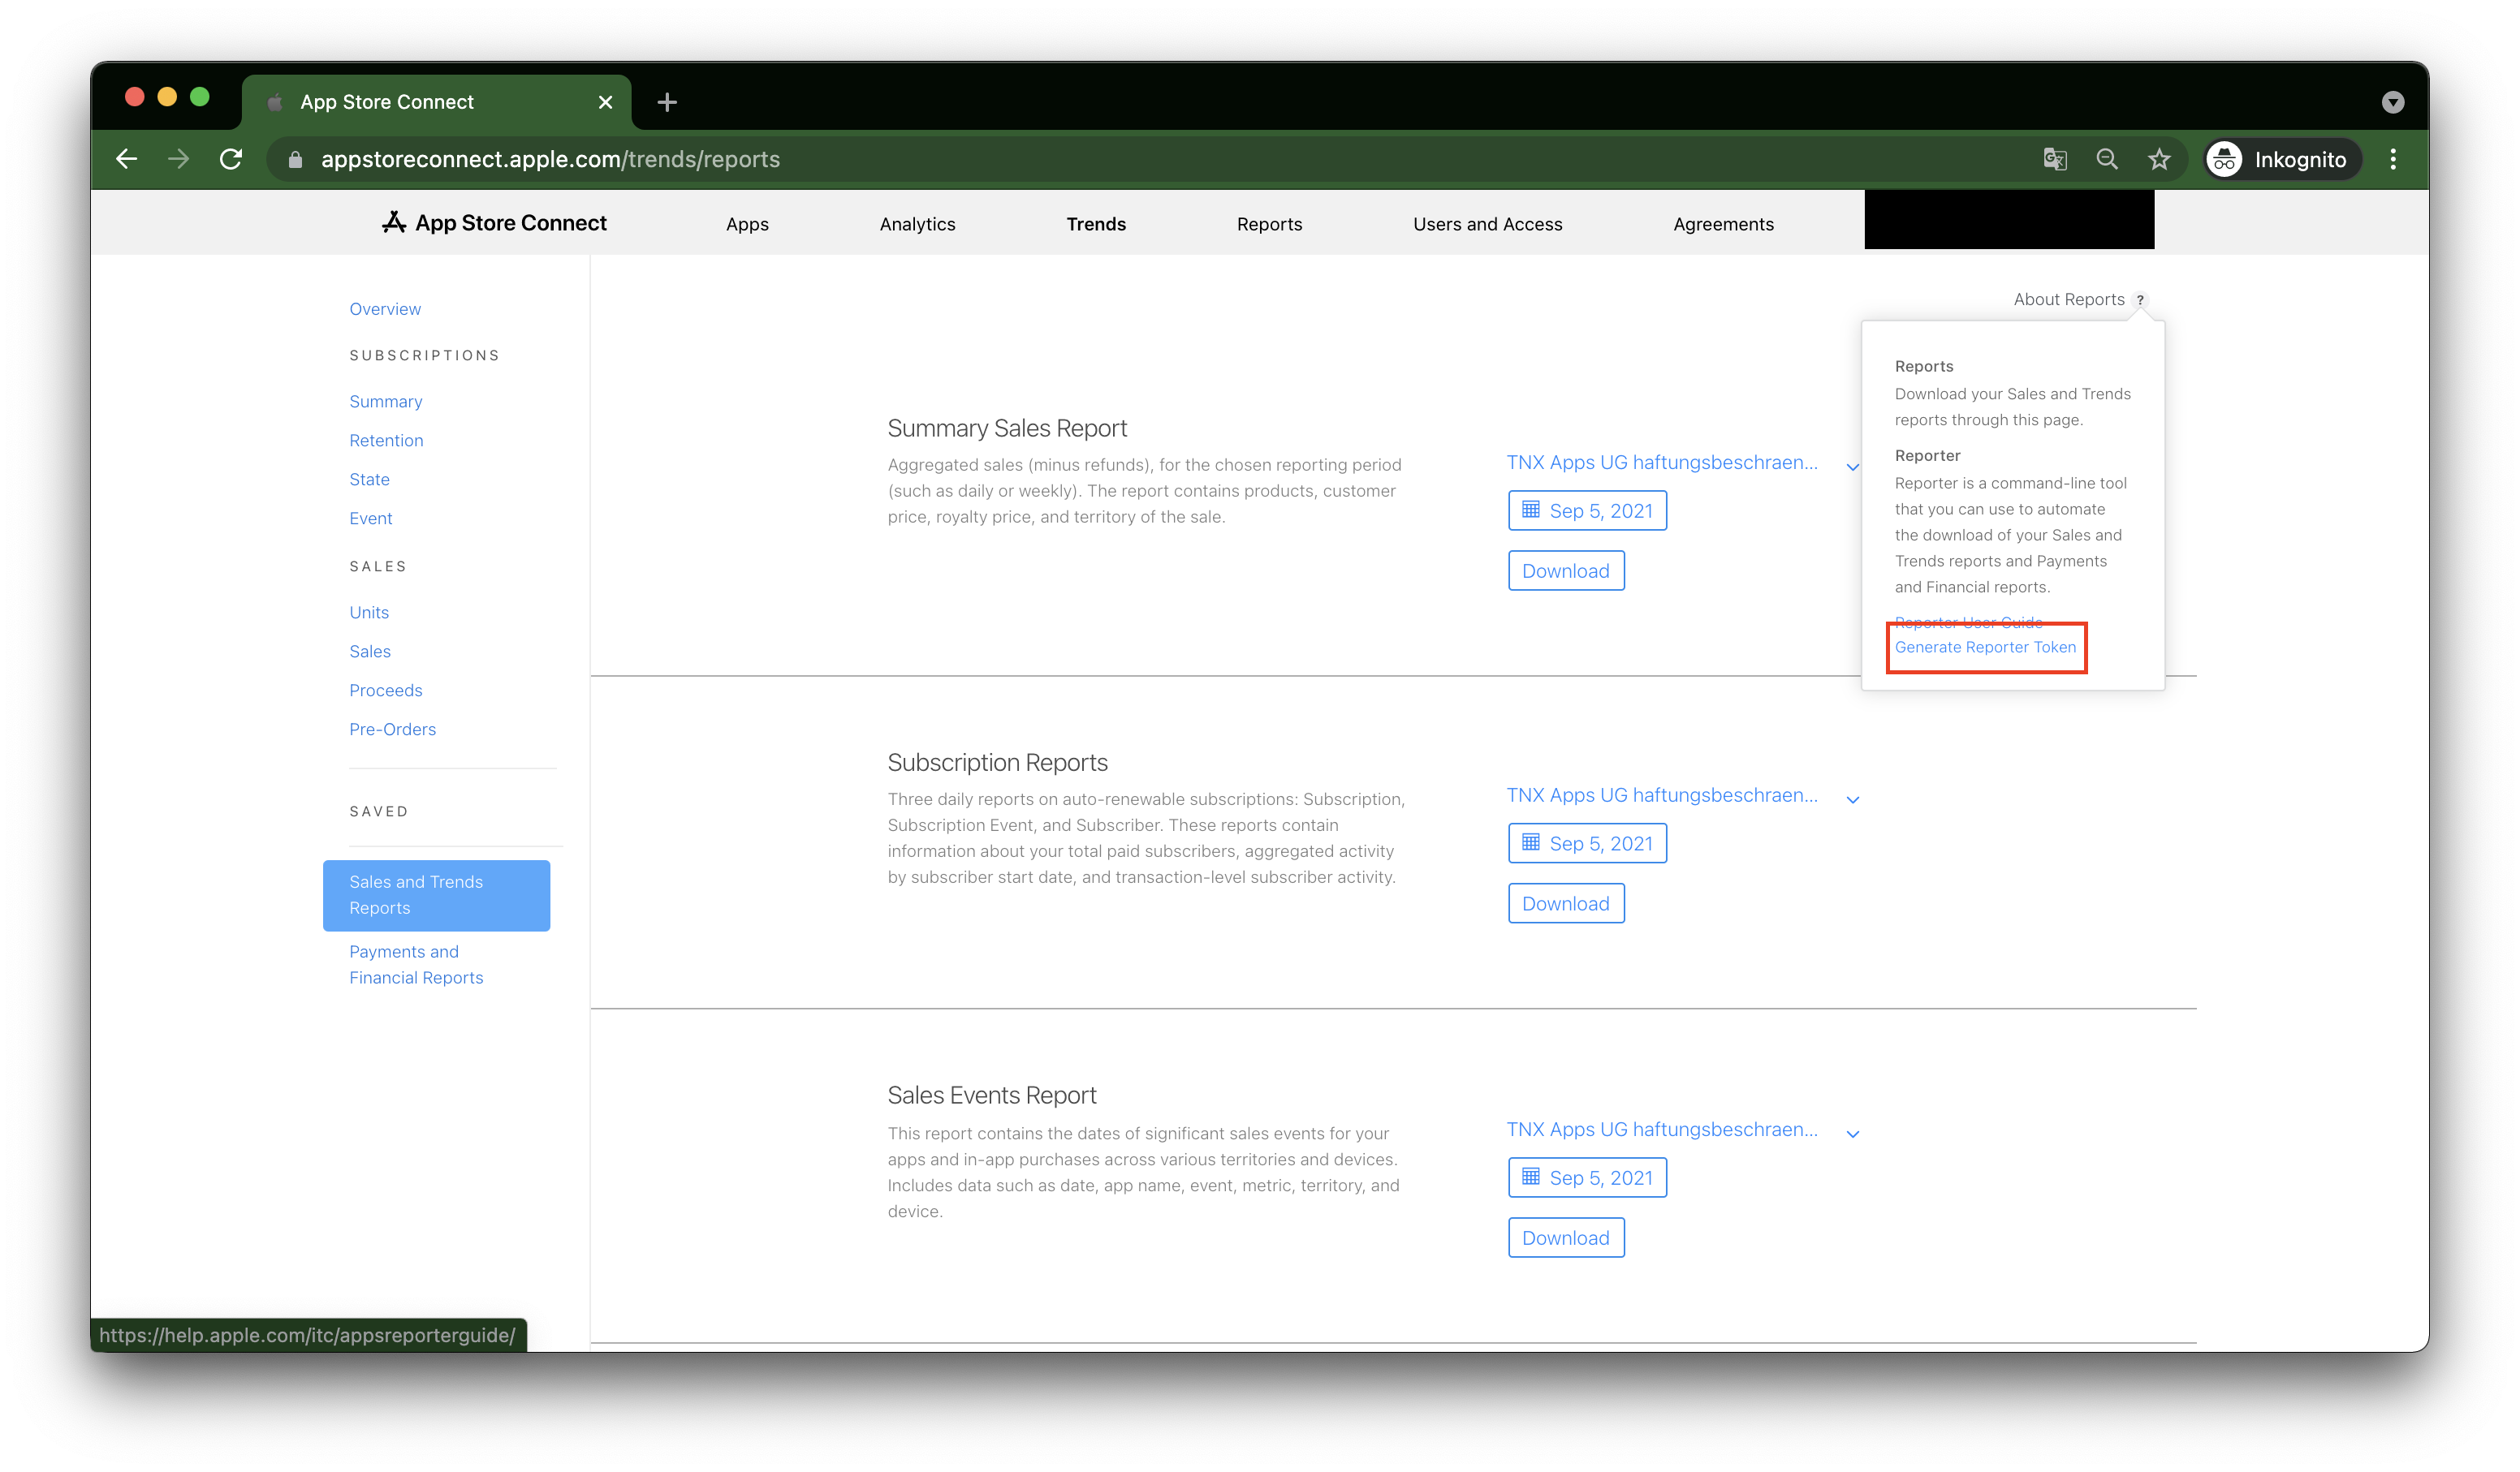Select Sales and Trends Reports item
2520x1472 pixels.
click(436, 895)
